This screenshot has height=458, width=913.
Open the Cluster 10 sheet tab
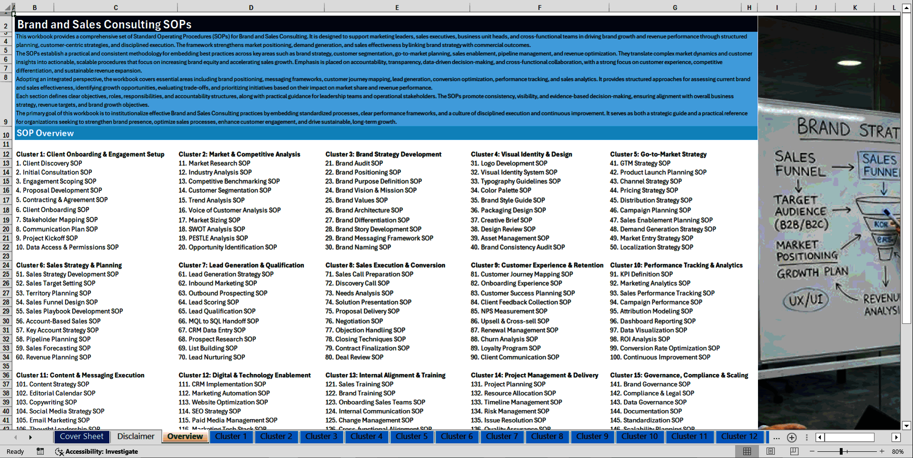click(x=640, y=437)
